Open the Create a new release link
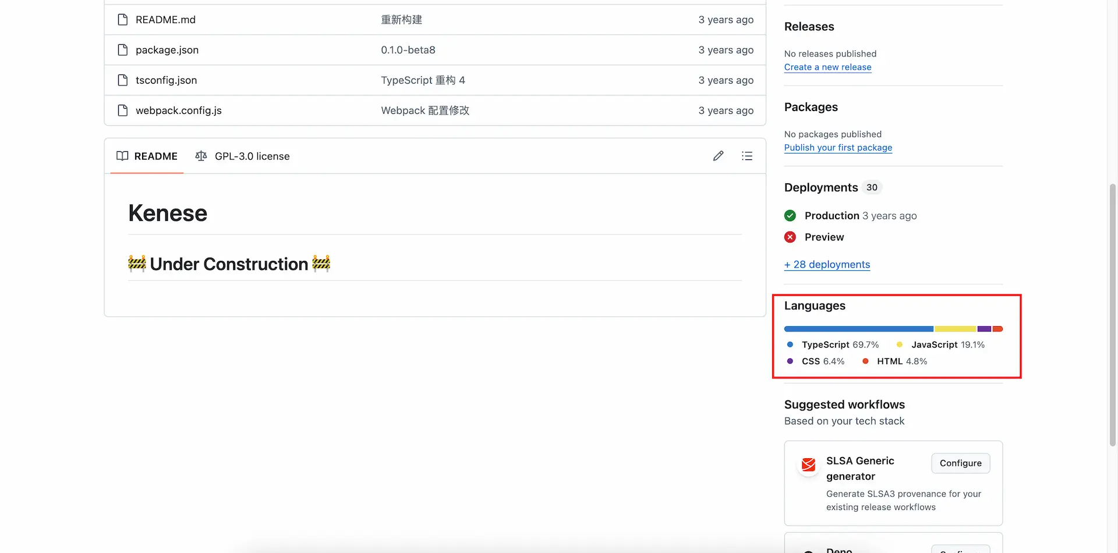This screenshot has height=553, width=1118. 827,67
